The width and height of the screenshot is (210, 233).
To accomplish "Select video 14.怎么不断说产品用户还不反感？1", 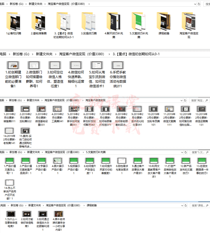I will pyautogui.click(x=10, y=190).
